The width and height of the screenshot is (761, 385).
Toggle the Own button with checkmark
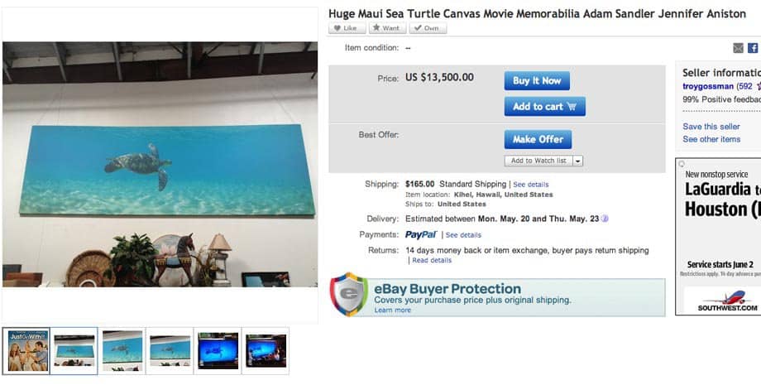428,28
